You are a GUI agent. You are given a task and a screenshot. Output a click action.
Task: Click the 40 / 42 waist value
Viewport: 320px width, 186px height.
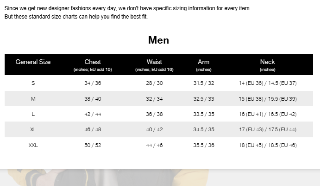[154, 129]
